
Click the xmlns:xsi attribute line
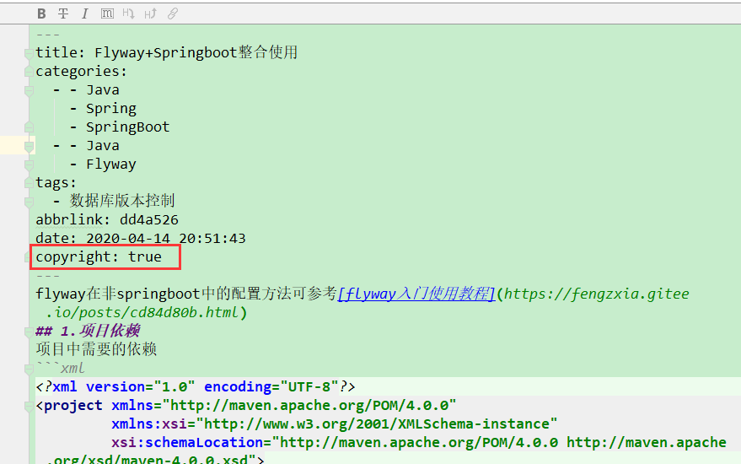pyautogui.click(x=335, y=424)
